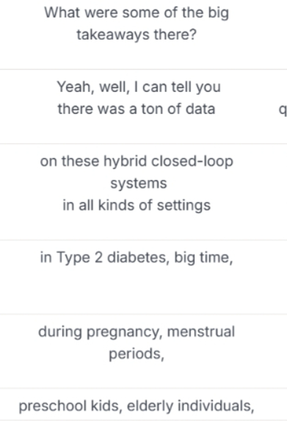Select the "takeaways there?" text line

coord(137,35)
